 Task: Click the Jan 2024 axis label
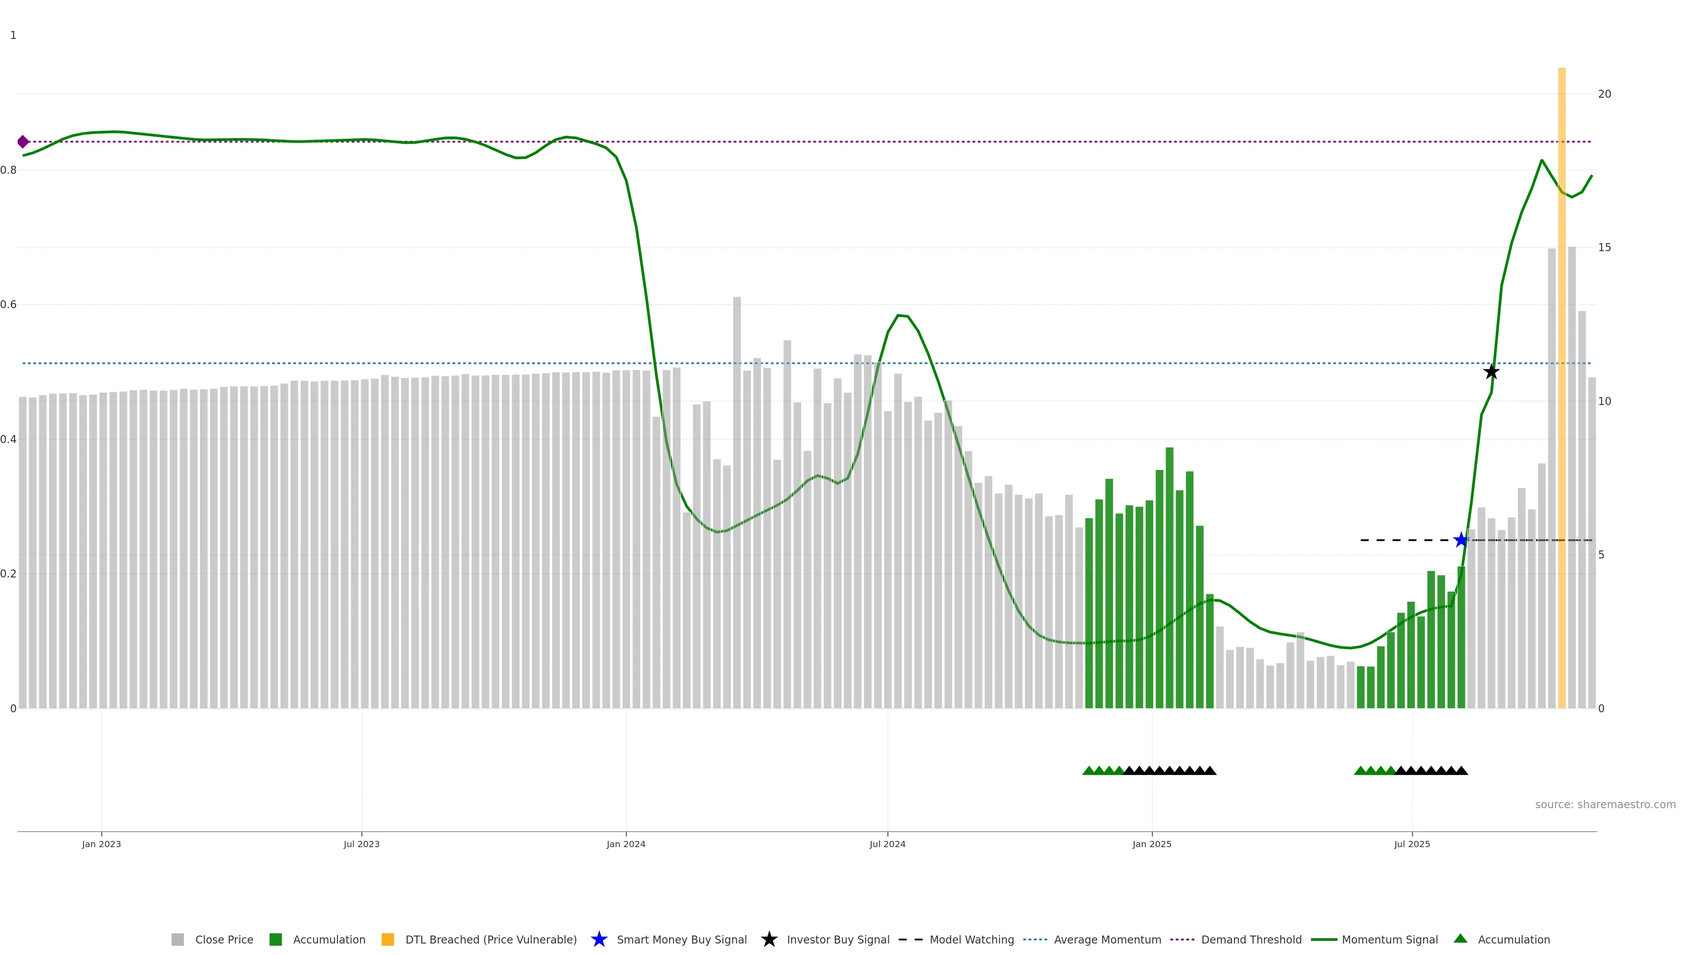tap(626, 844)
